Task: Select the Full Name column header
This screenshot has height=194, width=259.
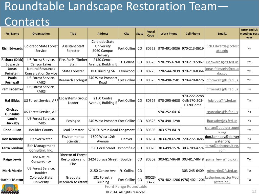Action: 12,34
